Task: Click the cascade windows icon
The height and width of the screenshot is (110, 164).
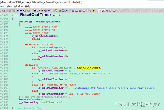Action: [x=84, y=10]
